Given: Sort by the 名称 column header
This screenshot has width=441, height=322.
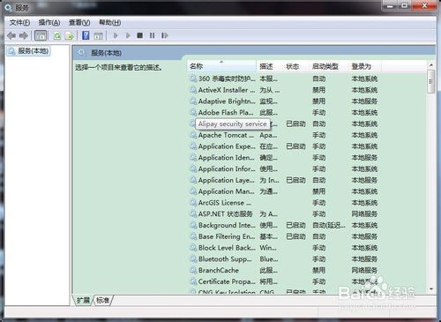Looking at the screenshot, I should pos(221,66).
